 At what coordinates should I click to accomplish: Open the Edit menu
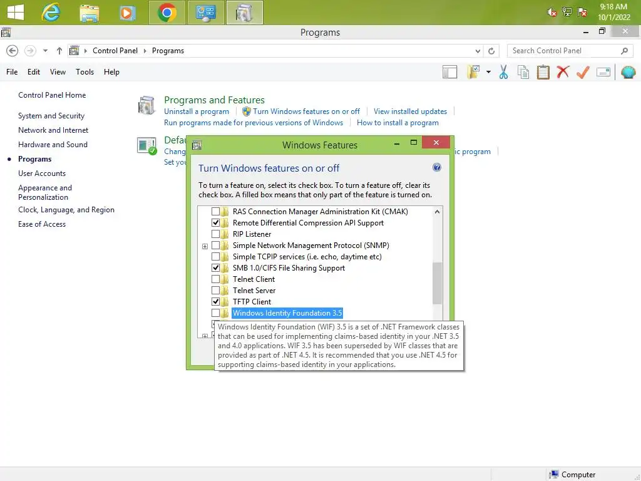pyautogui.click(x=34, y=72)
